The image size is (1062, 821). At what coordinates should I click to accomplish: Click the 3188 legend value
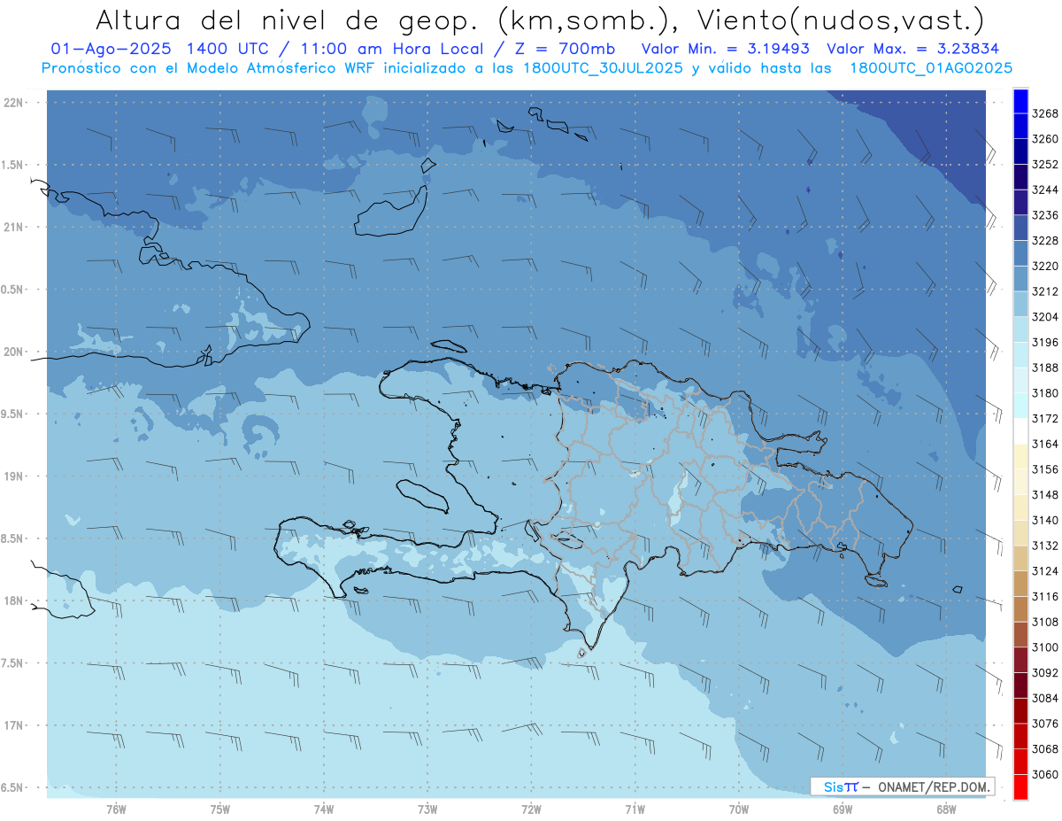pyautogui.click(x=1045, y=368)
